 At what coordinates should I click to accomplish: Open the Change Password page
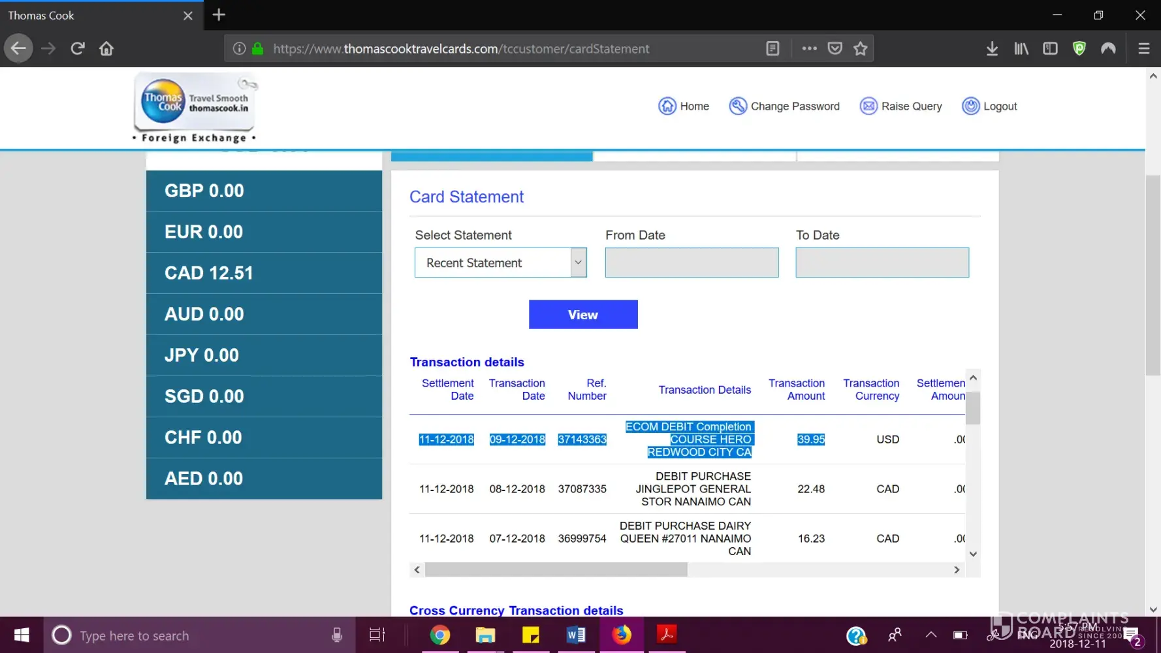(785, 106)
